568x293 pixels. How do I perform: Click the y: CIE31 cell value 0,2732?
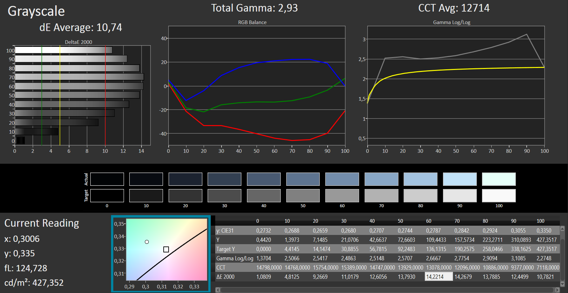click(264, 231)
